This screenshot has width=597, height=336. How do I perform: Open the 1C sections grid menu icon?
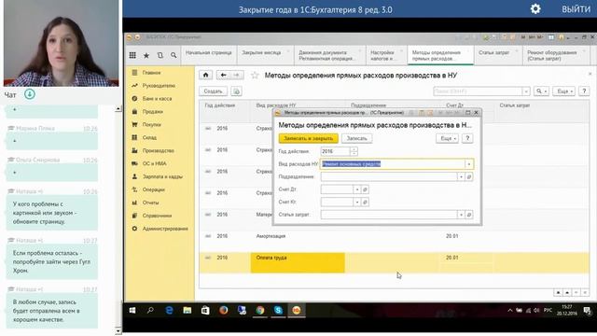(132, 55)
